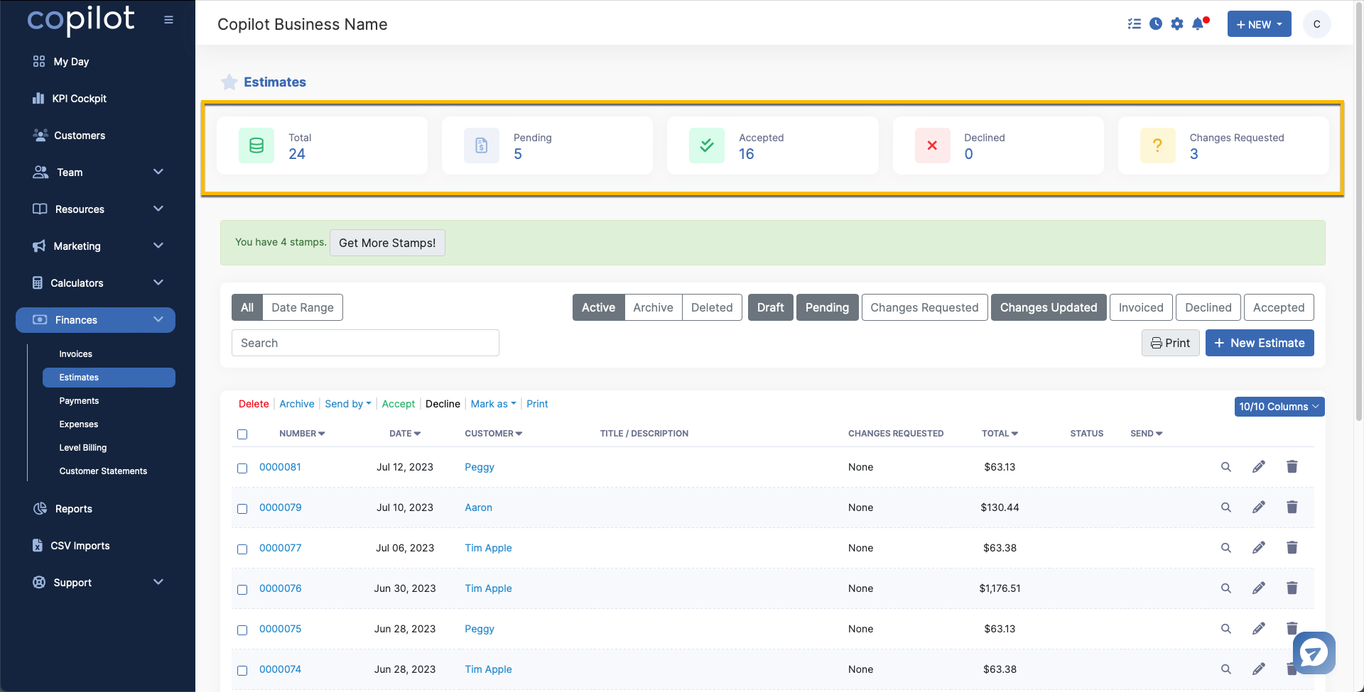Open the task checklist icon in header
Image resolution: width=1364 pixels, height=692 pixels.
coord(1134,24)
